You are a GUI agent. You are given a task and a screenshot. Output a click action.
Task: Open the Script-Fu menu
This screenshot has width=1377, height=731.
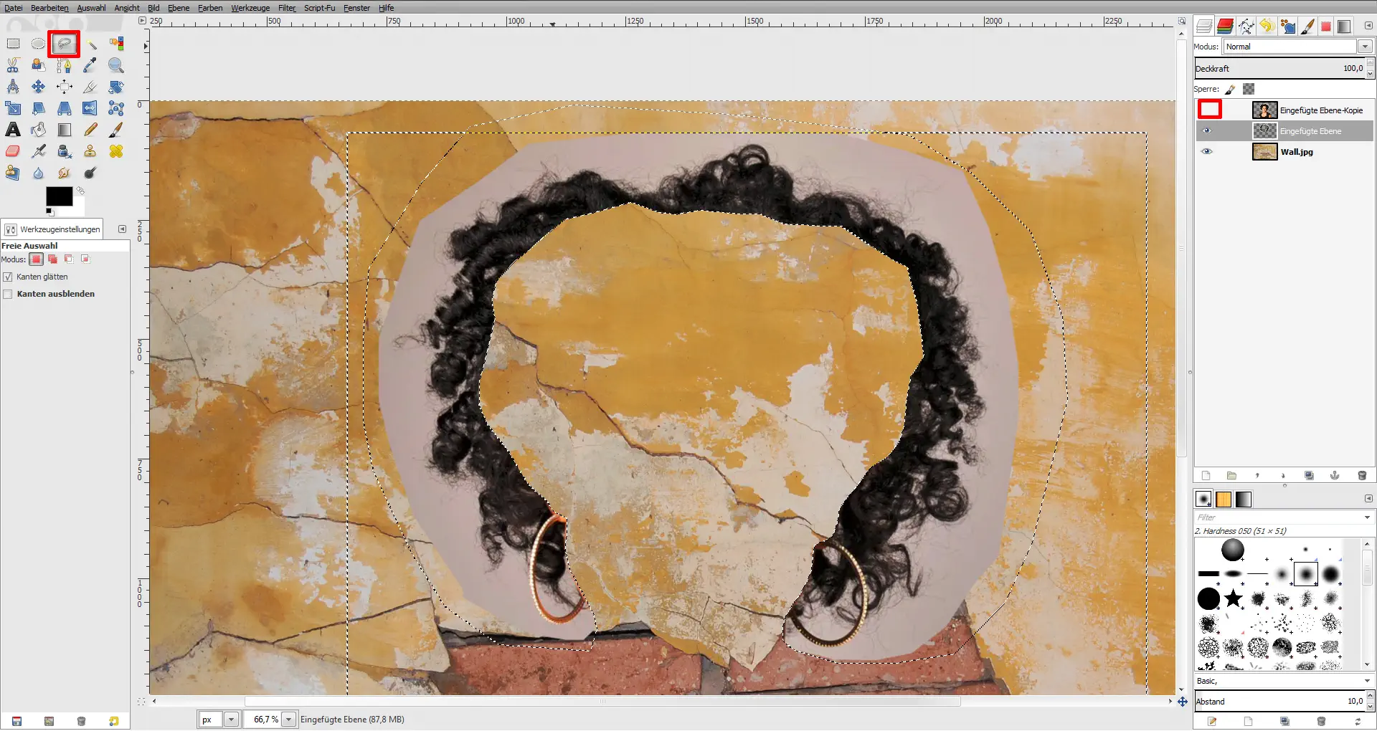coord(320,8)
